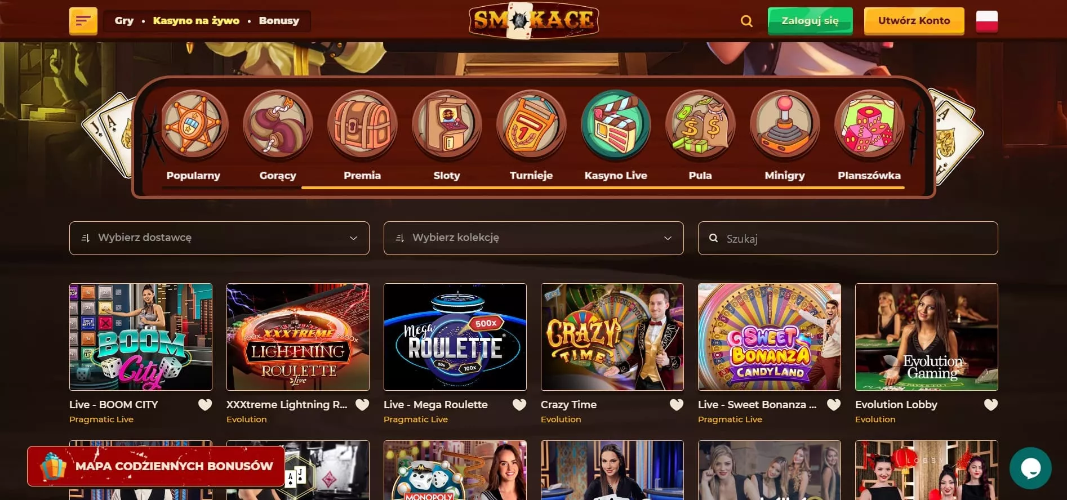Click the Szukaj search input field
Image resolution: width=1067 pixels, height=500 pixels.
848,238
